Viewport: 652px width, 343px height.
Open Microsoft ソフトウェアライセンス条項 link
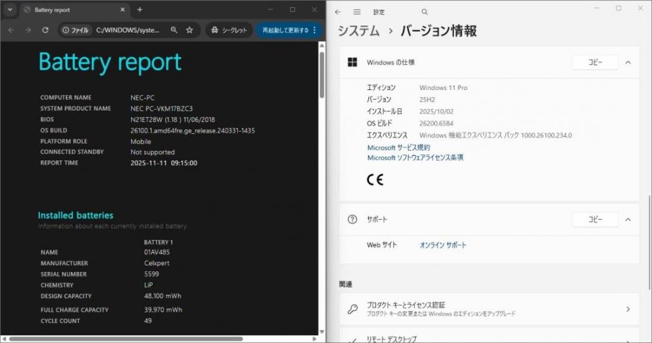point(415,158)
